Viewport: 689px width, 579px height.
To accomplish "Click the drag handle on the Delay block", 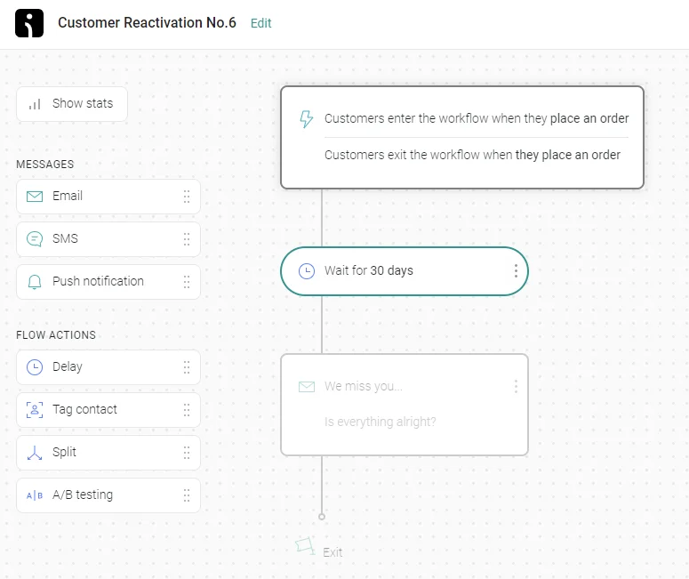I will (x=187, y=367).
